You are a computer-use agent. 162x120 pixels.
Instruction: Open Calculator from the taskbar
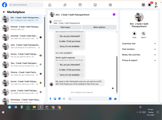pos(22,107)
